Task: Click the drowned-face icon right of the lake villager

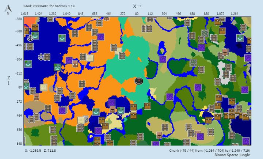Action: pos(121,111)
